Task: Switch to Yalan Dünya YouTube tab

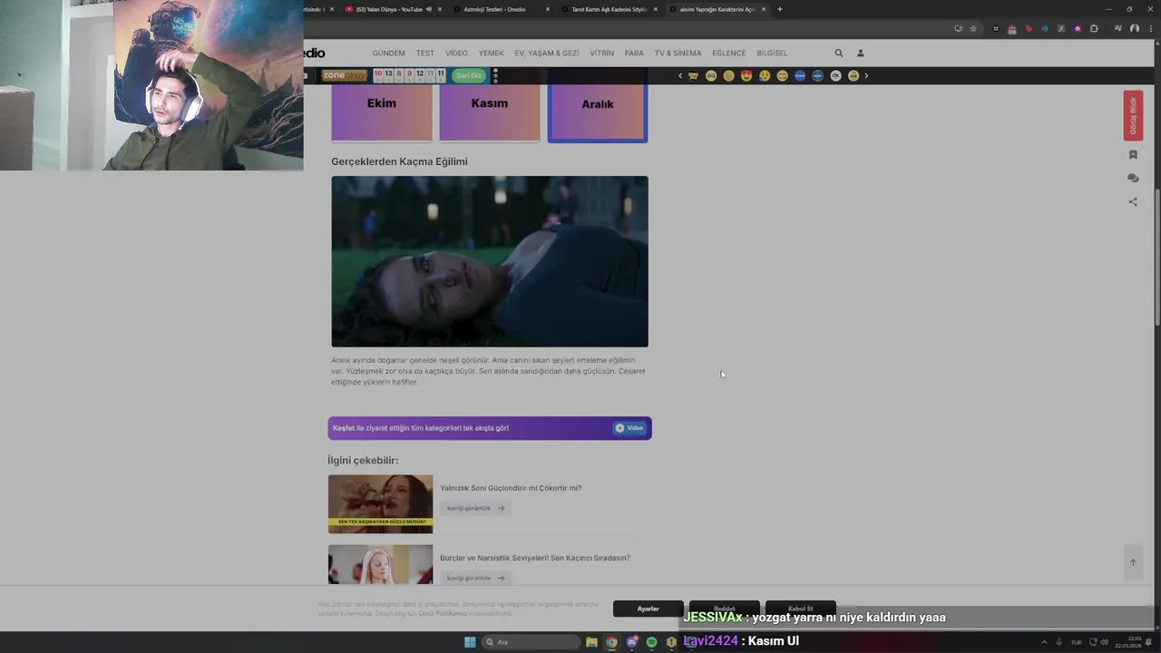Action: point(392,9)
